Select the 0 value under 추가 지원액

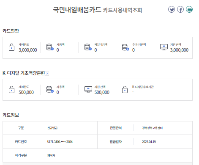click(x=134, y=50)
